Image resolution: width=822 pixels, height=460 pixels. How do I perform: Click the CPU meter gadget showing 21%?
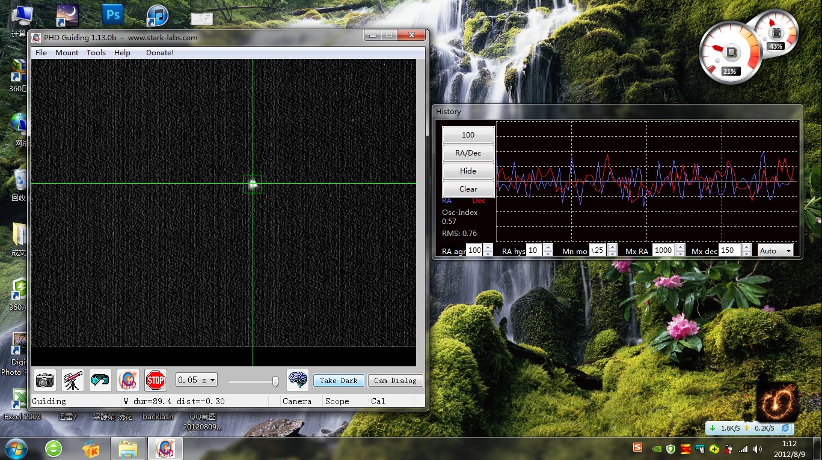(730, 52)
